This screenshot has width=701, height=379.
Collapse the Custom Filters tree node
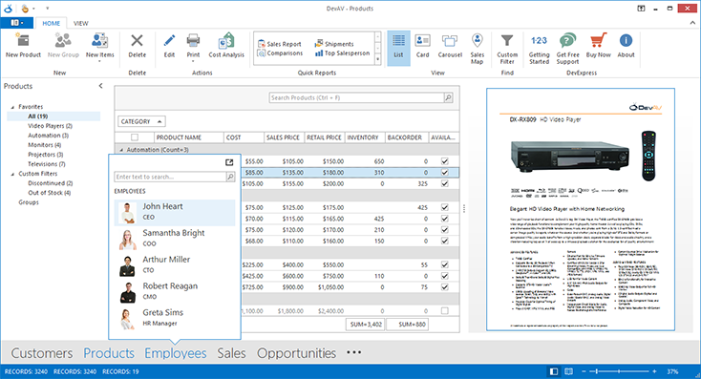click(12, 174)
